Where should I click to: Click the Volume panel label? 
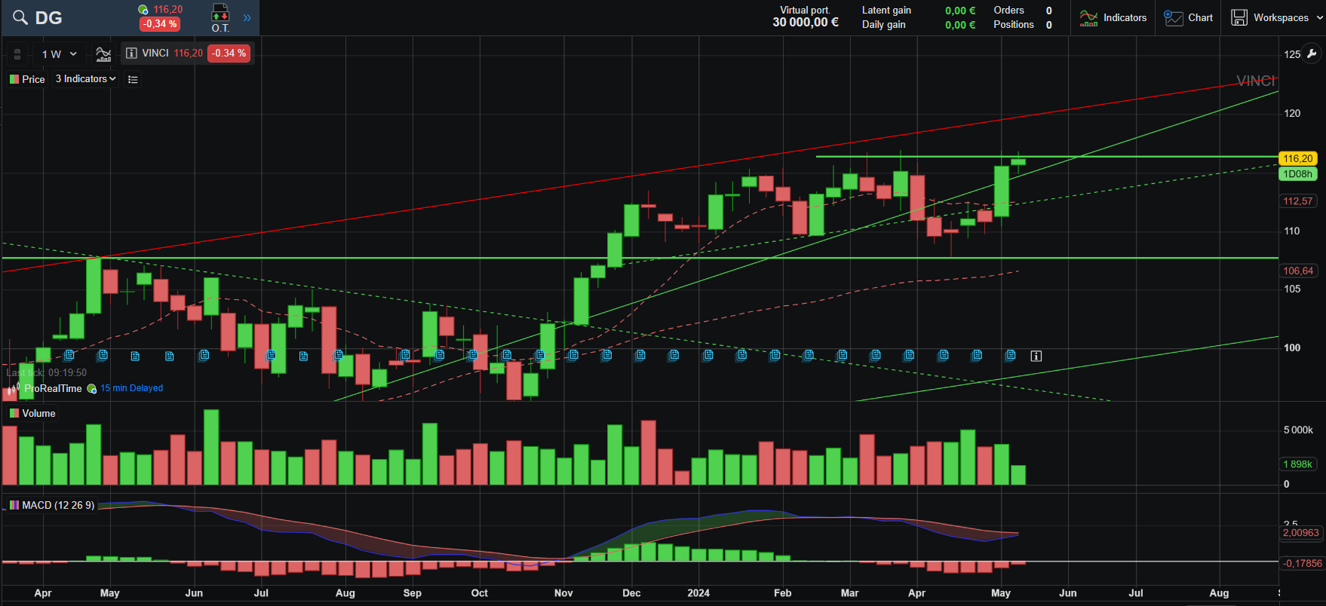38,413
